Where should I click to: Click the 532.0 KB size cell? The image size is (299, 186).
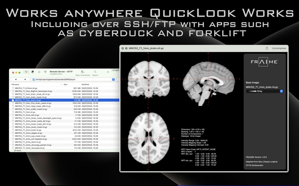pyautogui.click(x=76, y=139)
